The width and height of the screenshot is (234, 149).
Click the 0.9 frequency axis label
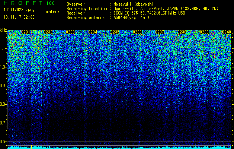point(3,86)
